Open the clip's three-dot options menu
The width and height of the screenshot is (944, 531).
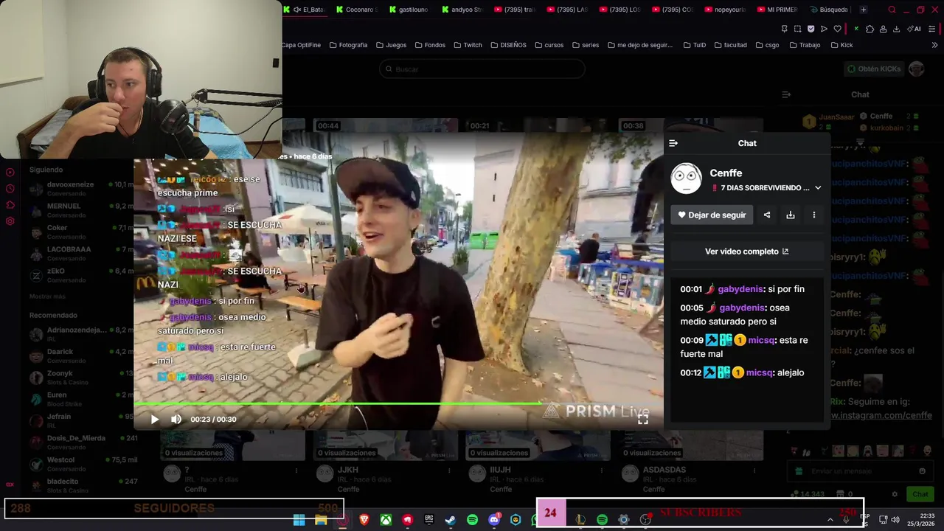(814, 215)
